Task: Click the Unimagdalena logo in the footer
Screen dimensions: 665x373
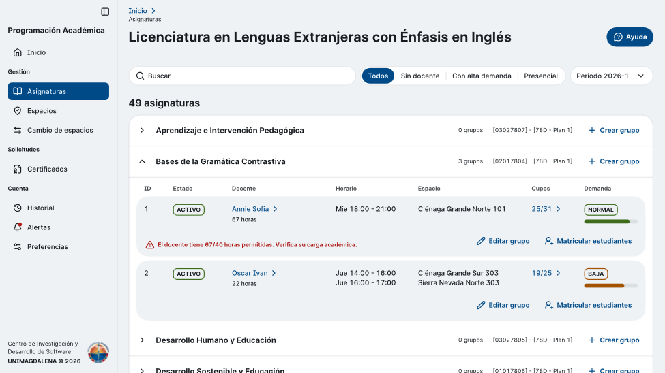Action: [x=98, y=353]
